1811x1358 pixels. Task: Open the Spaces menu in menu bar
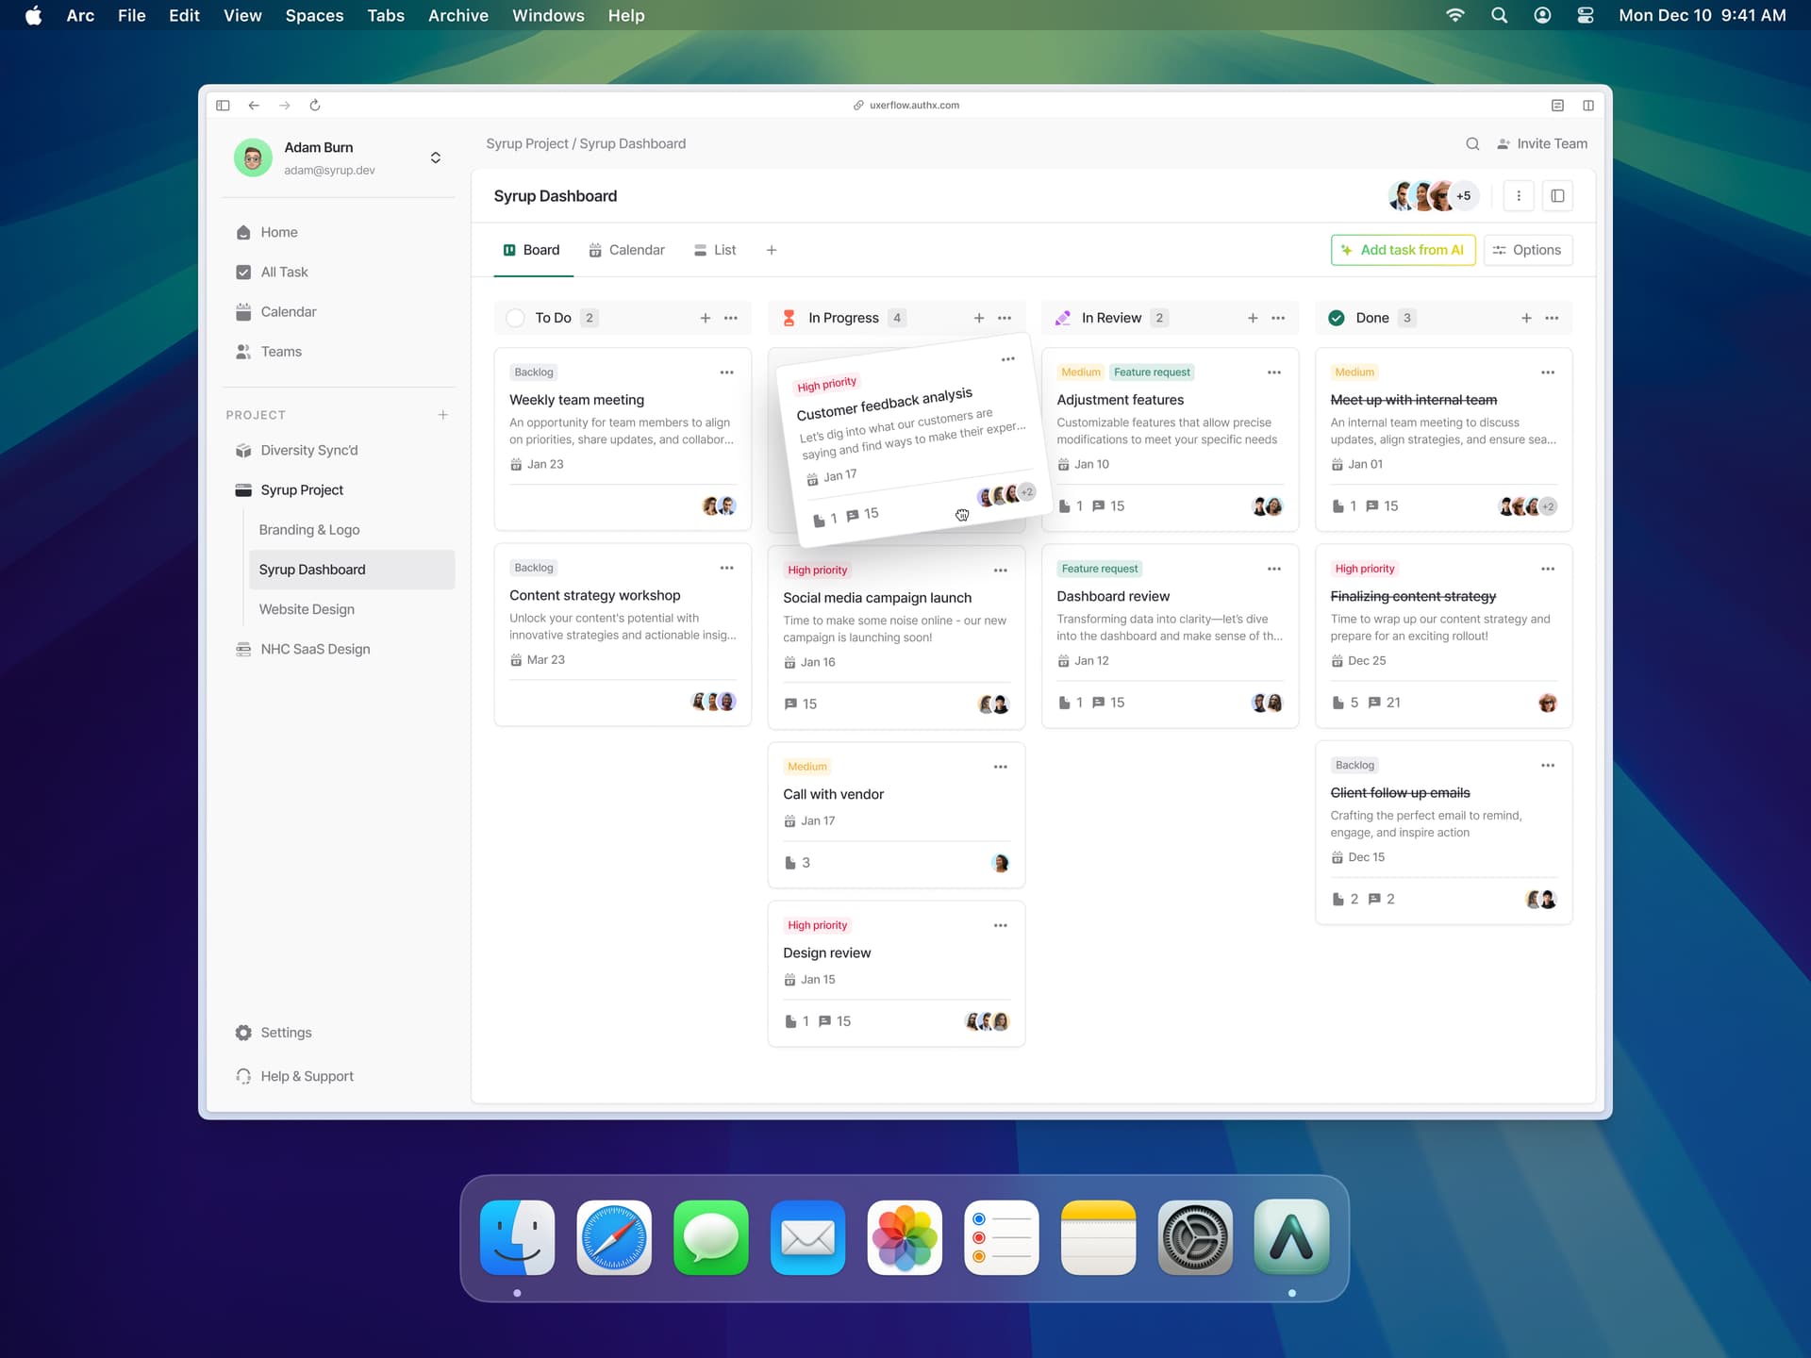[314, 15]
